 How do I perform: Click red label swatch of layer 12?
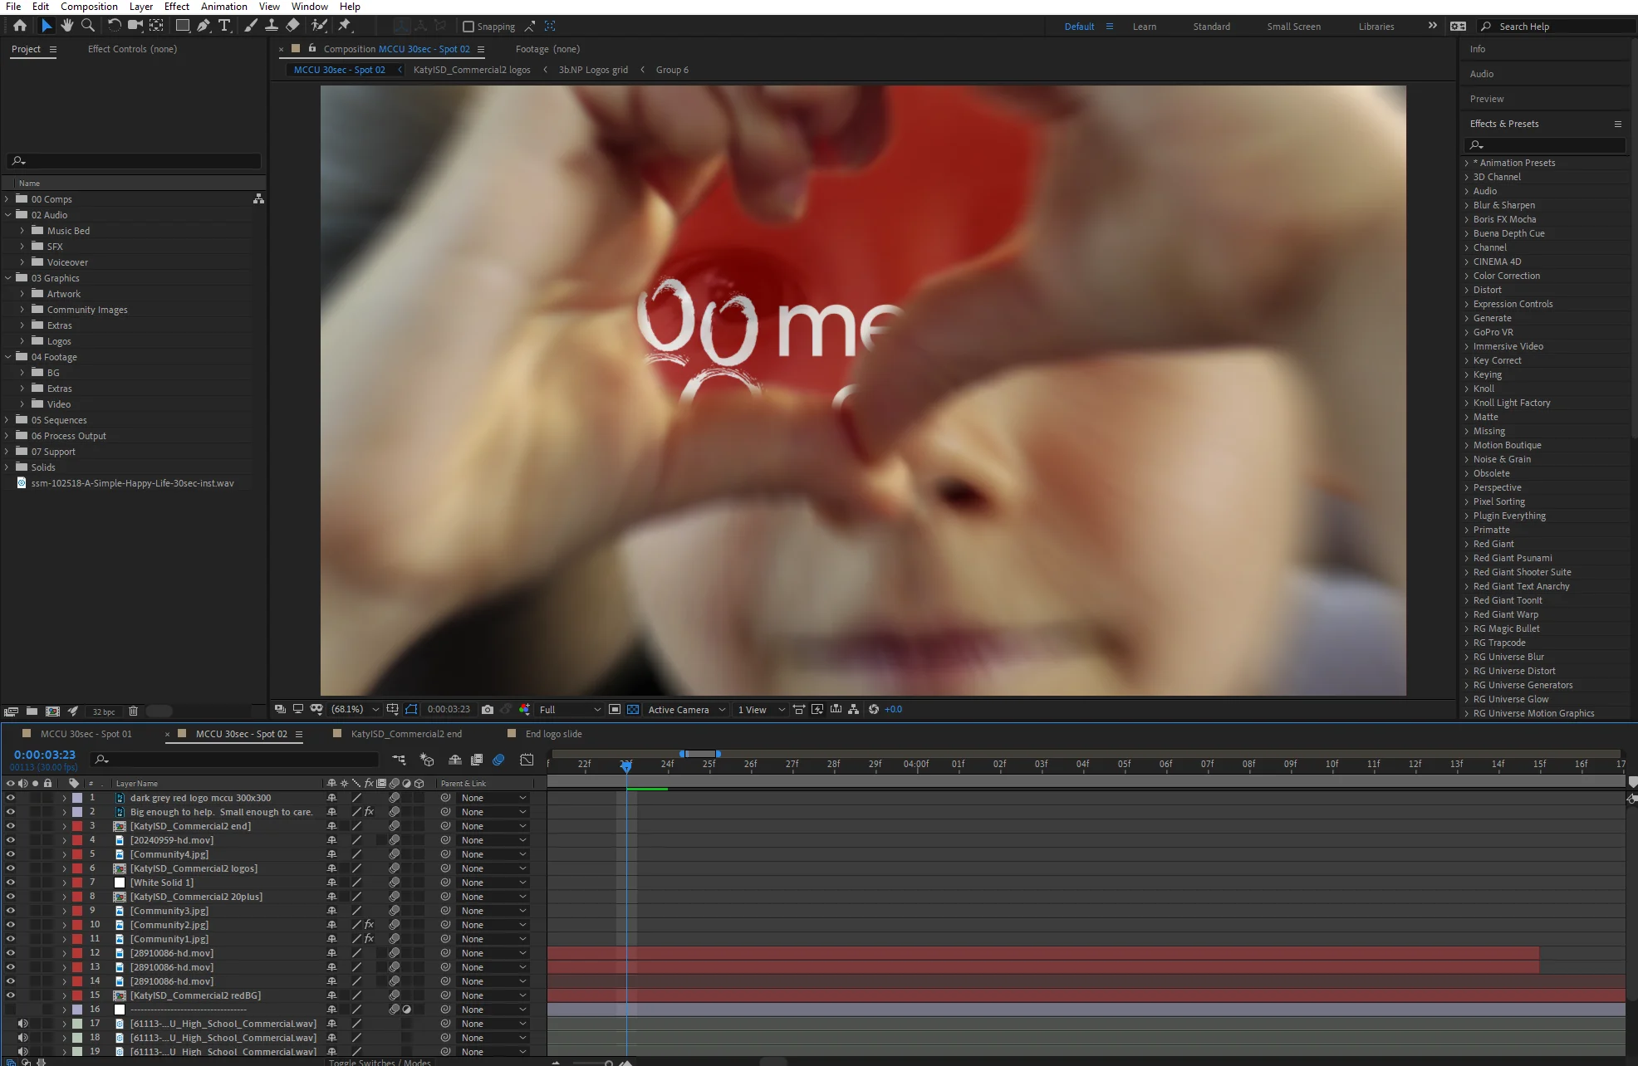[77, 953]
